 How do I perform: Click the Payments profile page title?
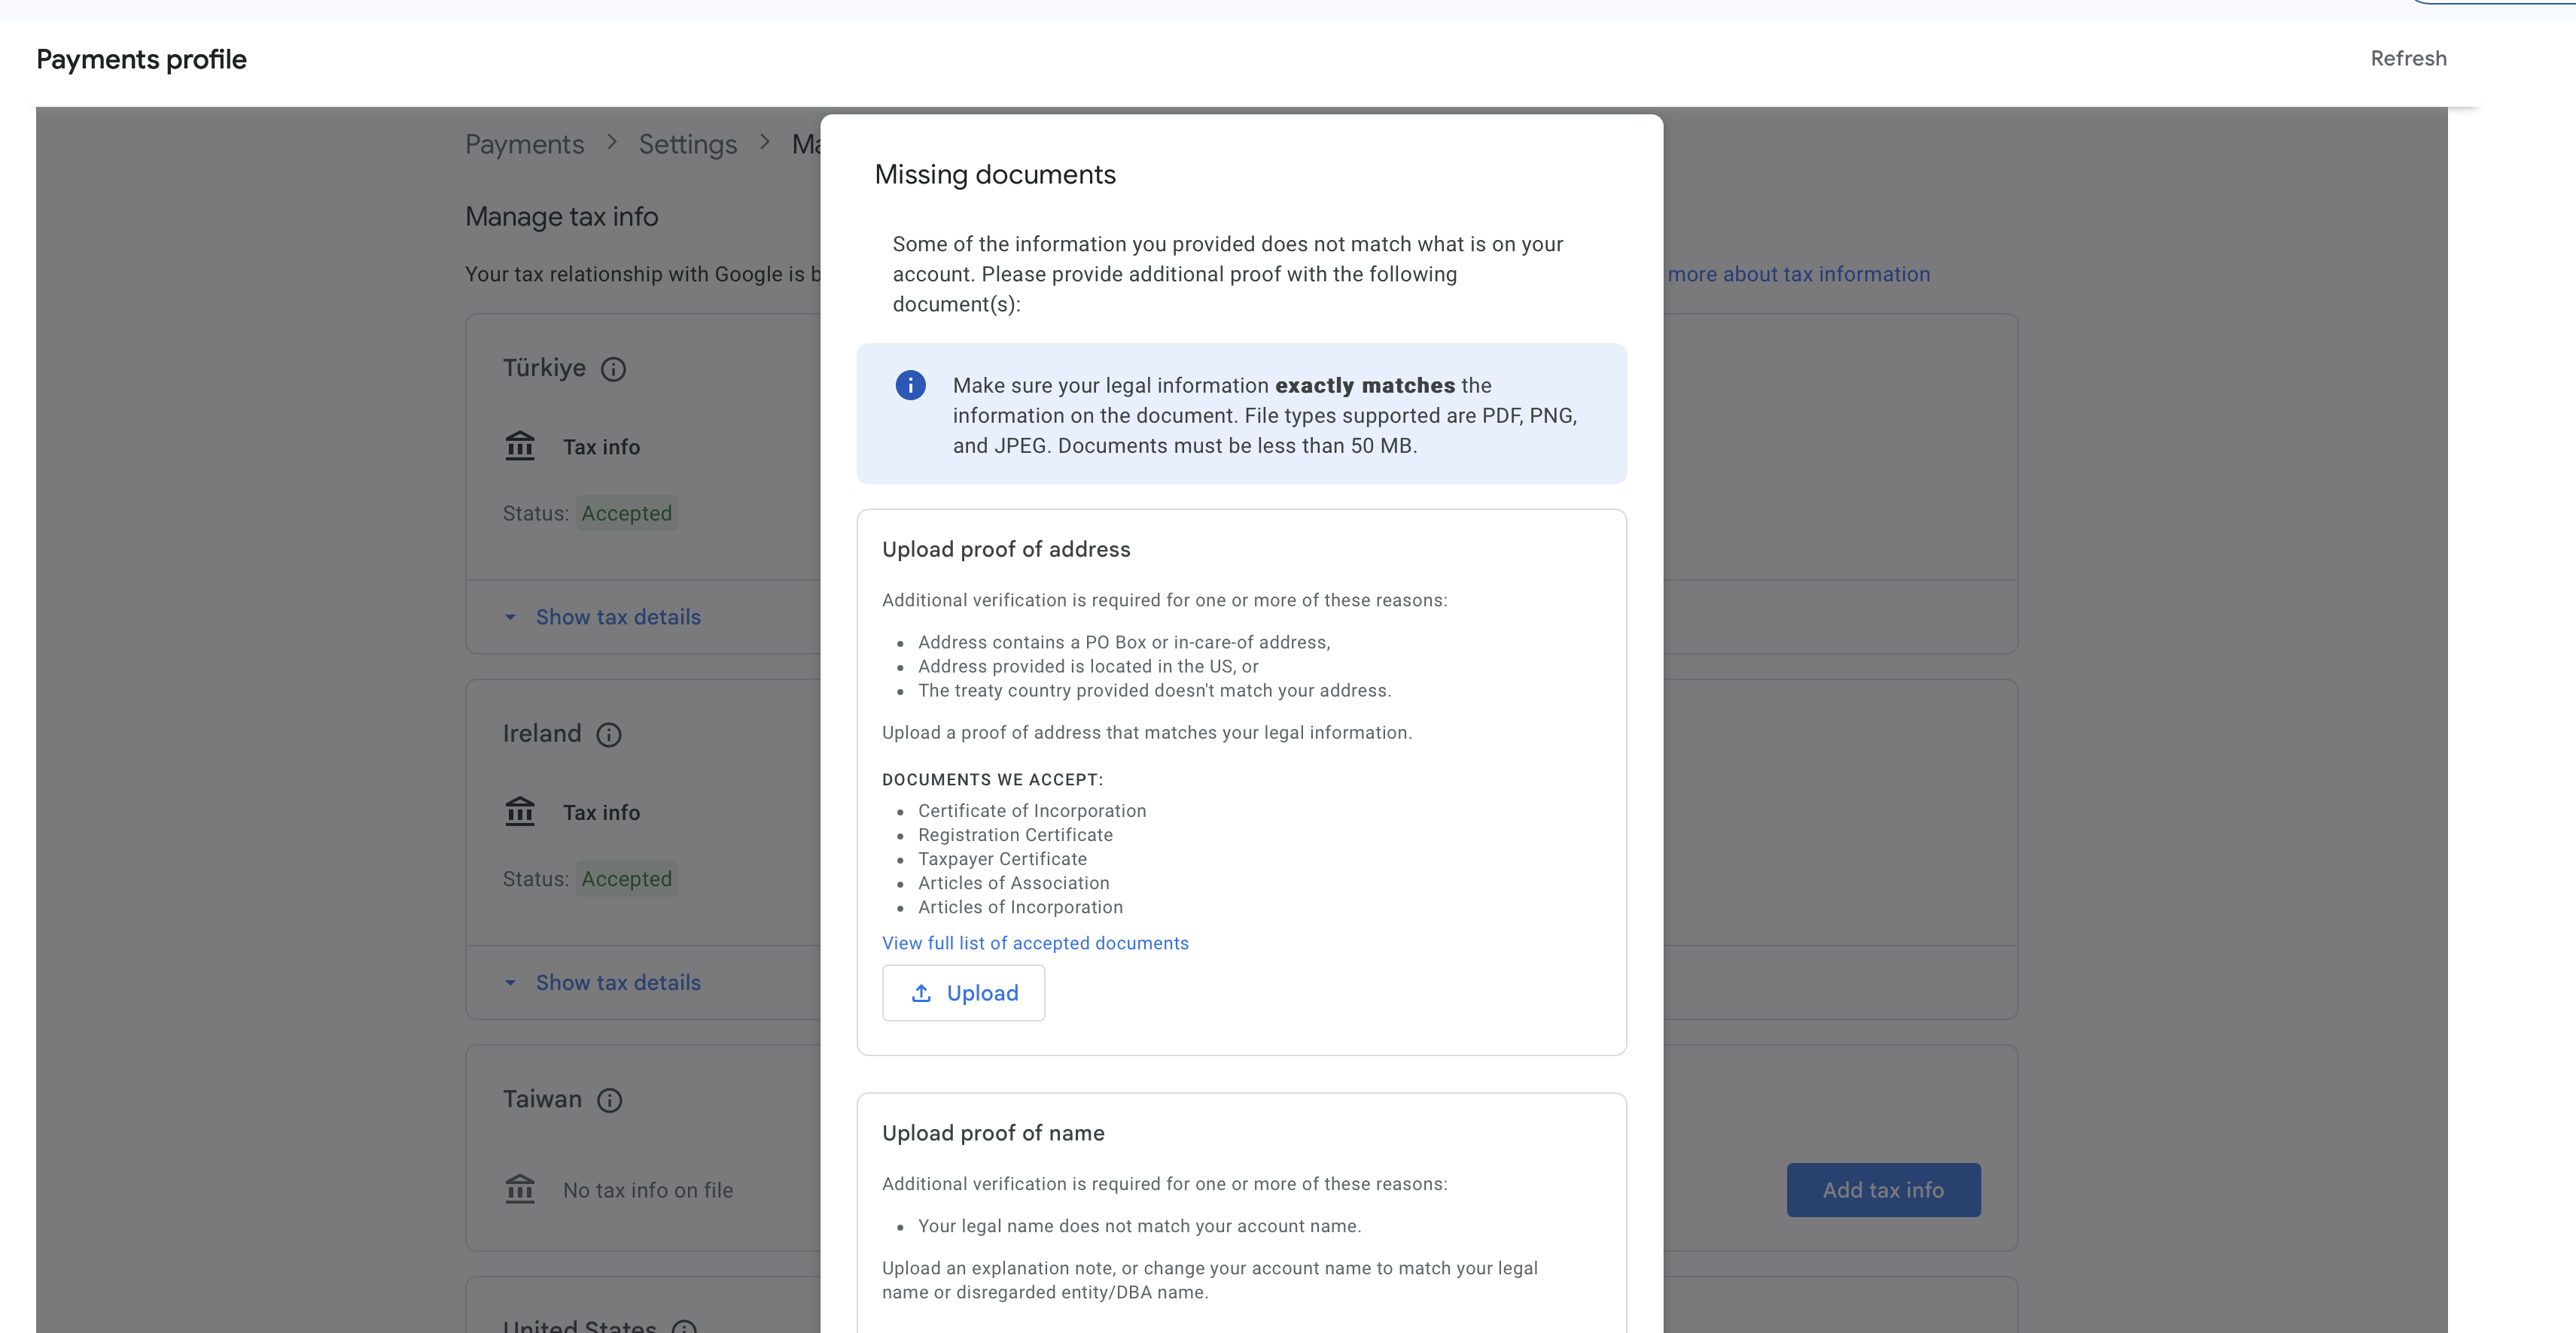tap(141, 60)
